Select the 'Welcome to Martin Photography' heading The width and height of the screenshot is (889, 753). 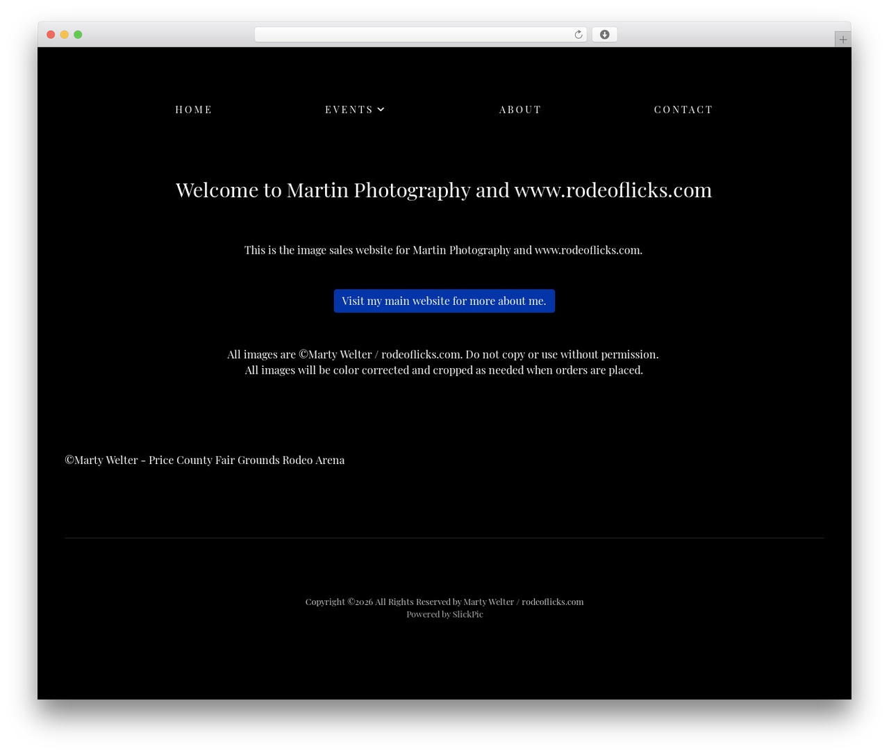[444, 190]
